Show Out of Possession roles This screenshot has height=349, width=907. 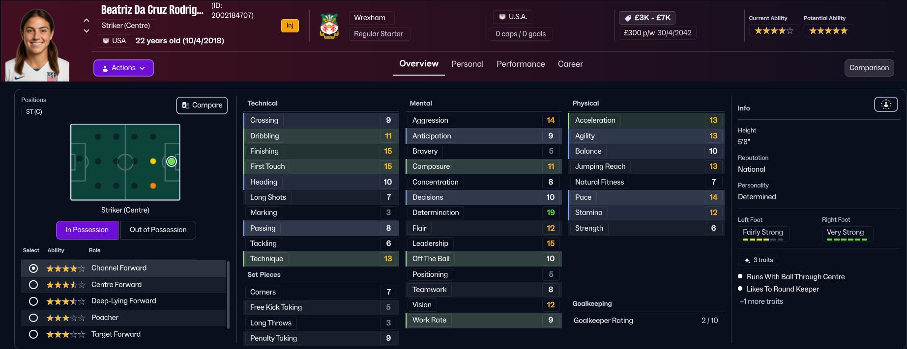coord(158,230)
